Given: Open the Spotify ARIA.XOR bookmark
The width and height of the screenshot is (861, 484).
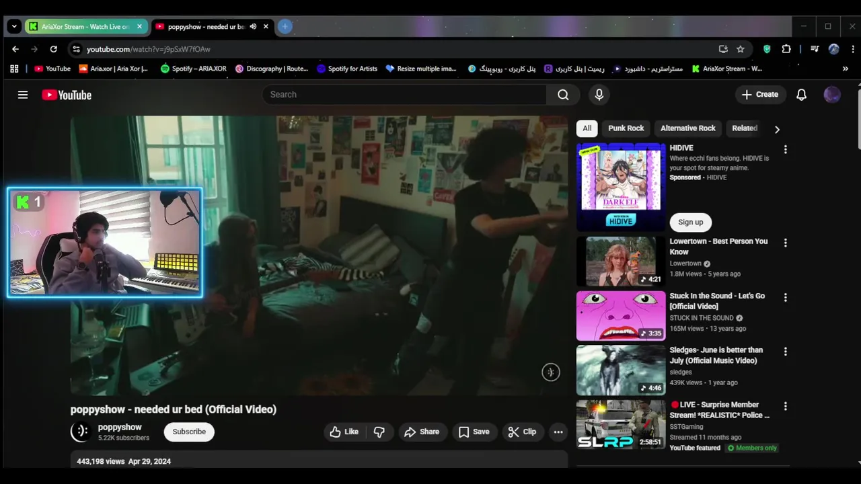Looking at the screenshot, I should coord(193,69).
